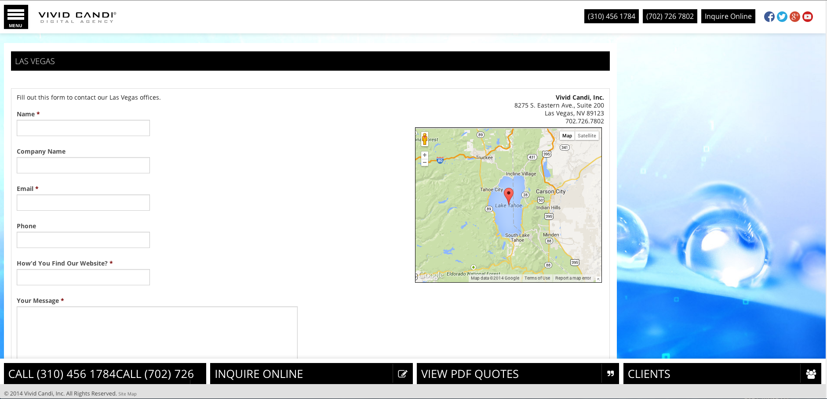Click the (702) 726 7802 header button

coord(670,16)
